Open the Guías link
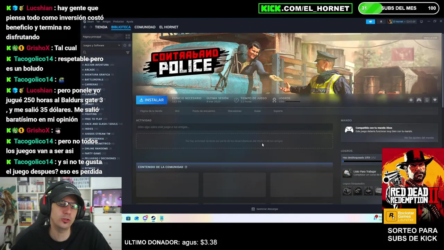 [257, 111]
